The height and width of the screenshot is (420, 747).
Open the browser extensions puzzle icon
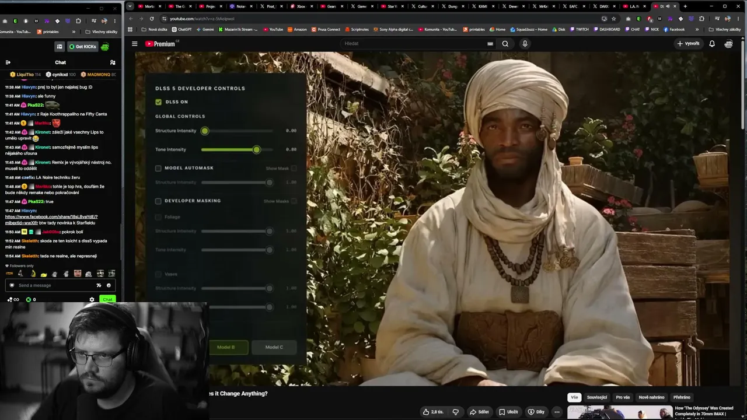(701, 19)
